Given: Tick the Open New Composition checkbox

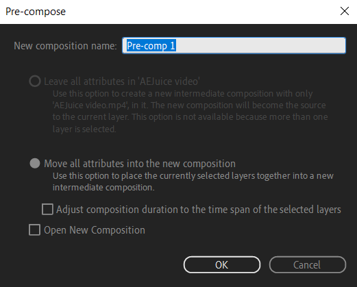Looking at the screenshot, I should pyautogui.click(x=35, y=229).
